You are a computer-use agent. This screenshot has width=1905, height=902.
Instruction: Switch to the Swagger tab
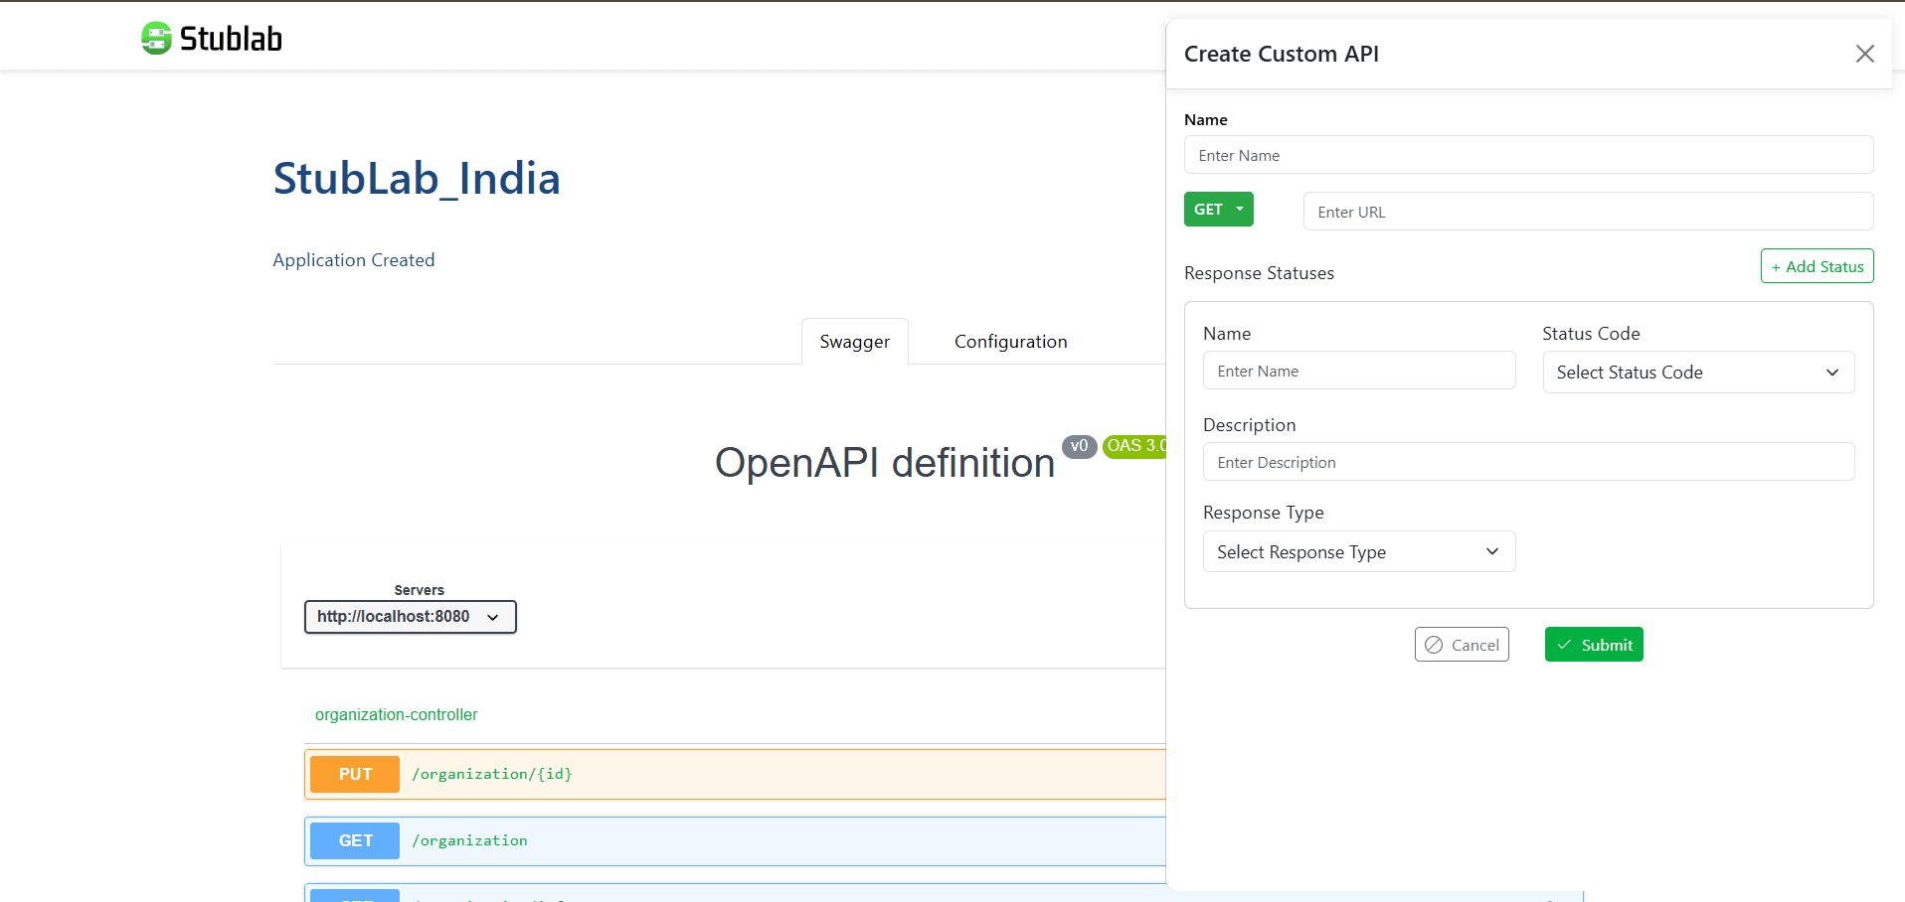click(854, 342)
